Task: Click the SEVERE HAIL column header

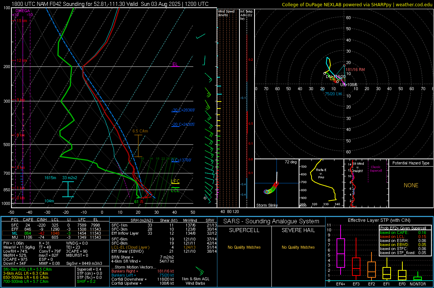Action: click(x=298, y=230)
